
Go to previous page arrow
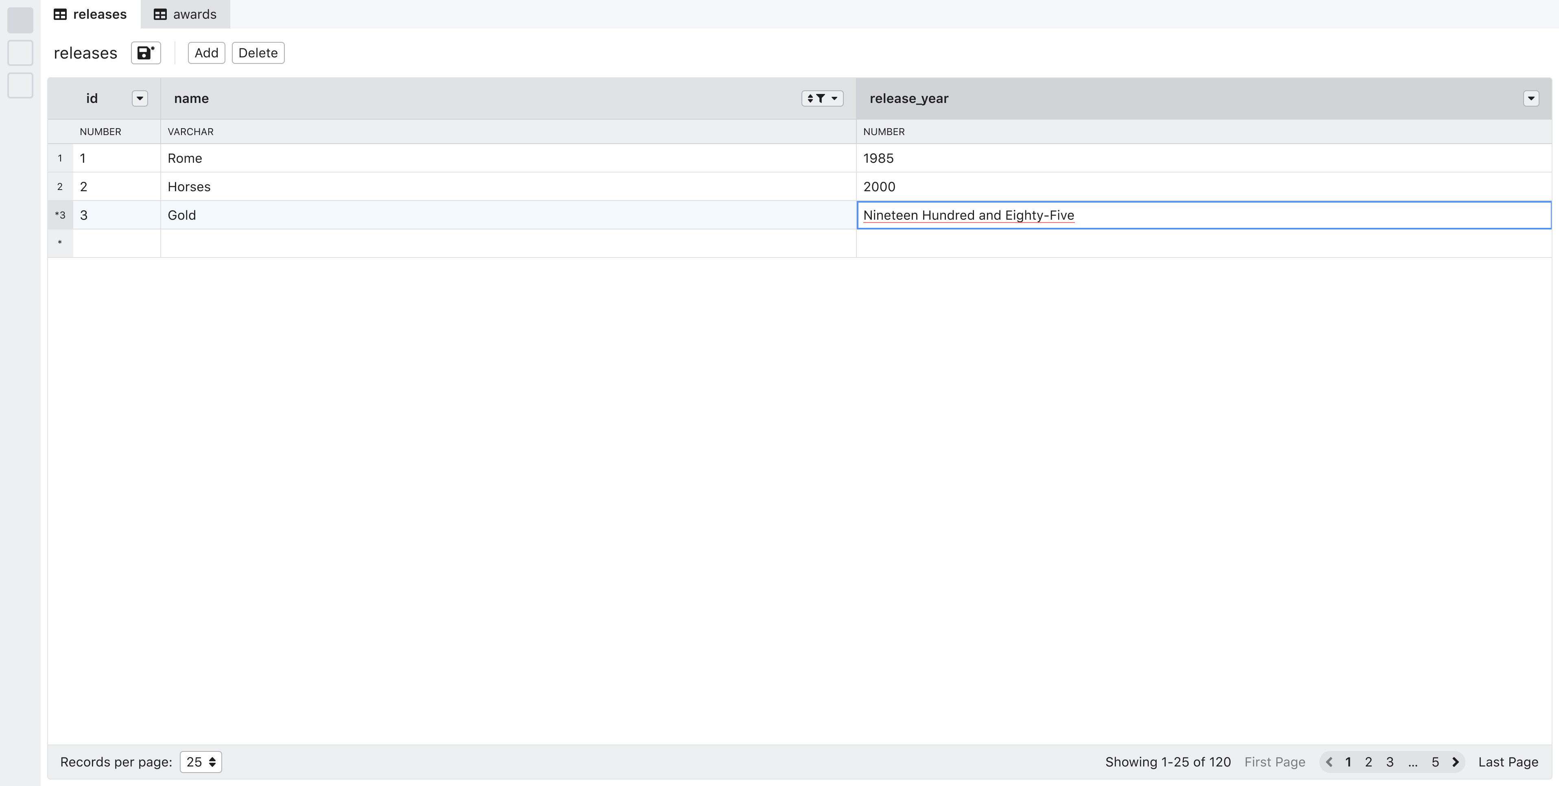click(1329, 762)
